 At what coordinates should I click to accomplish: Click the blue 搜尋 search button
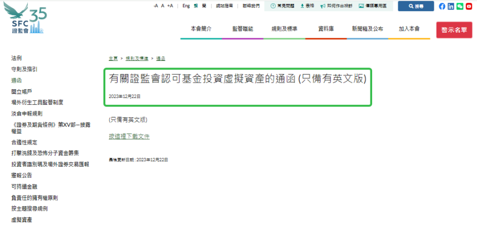tap(415, 6)
